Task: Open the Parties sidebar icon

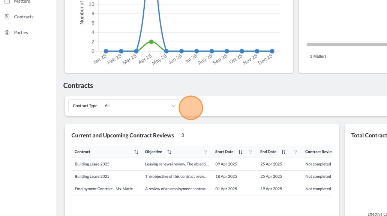Action: click(7, 33)
